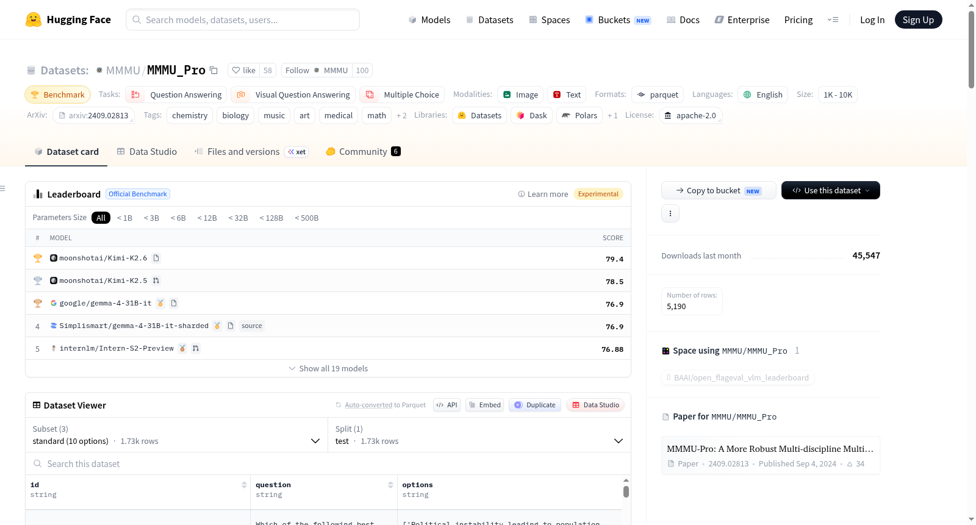Viewport: 976px width, 525px height.
Task: Open arxiv:2409.02813 tag
Action: click(93, 115)
